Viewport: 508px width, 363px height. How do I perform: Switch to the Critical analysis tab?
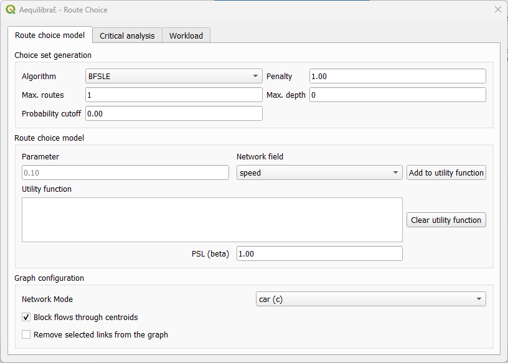tap(127, 35)
